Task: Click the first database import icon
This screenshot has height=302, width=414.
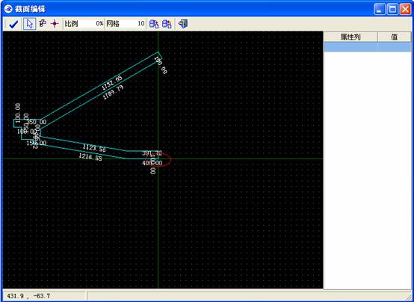Action: pyautogui.click(x=154, y=24)
